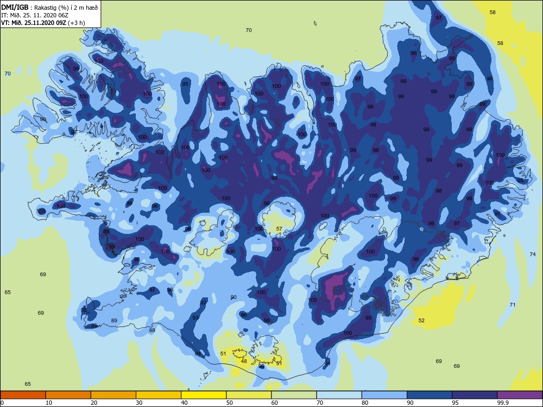Pick the navy 95–99.9 legend swatch
Screen dimensions: 543x407
point(475,395)
